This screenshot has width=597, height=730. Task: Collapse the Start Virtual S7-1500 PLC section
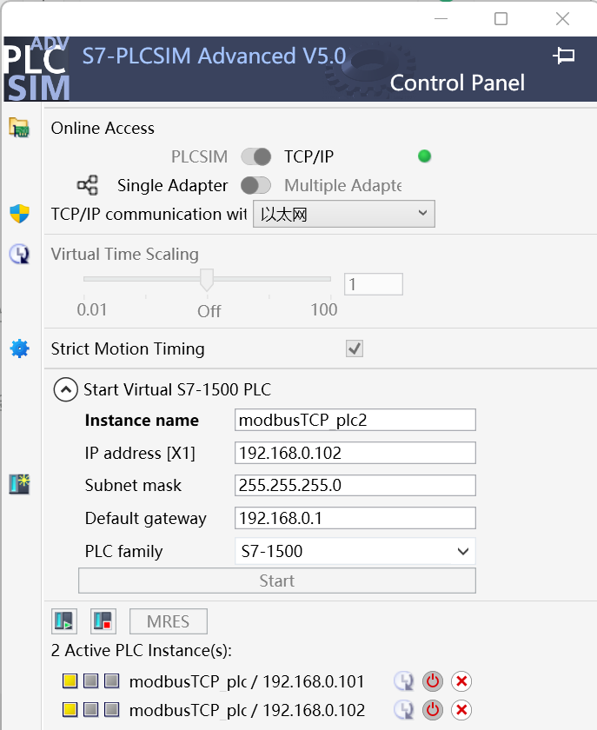(65, 389)
